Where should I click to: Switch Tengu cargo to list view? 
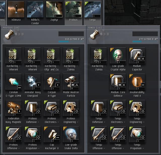[x=108, y=34]
